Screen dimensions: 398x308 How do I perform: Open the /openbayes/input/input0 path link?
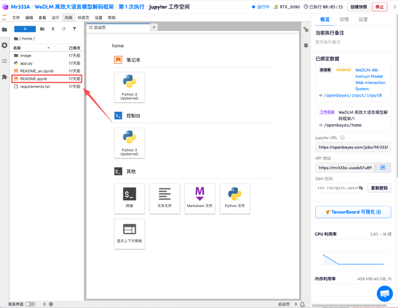pyautogui.click(x=353, y=95)
